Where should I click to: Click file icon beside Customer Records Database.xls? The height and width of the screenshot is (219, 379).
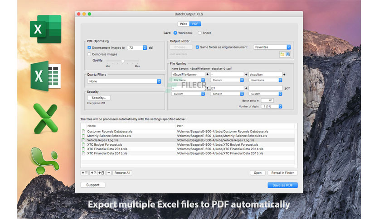83,132
